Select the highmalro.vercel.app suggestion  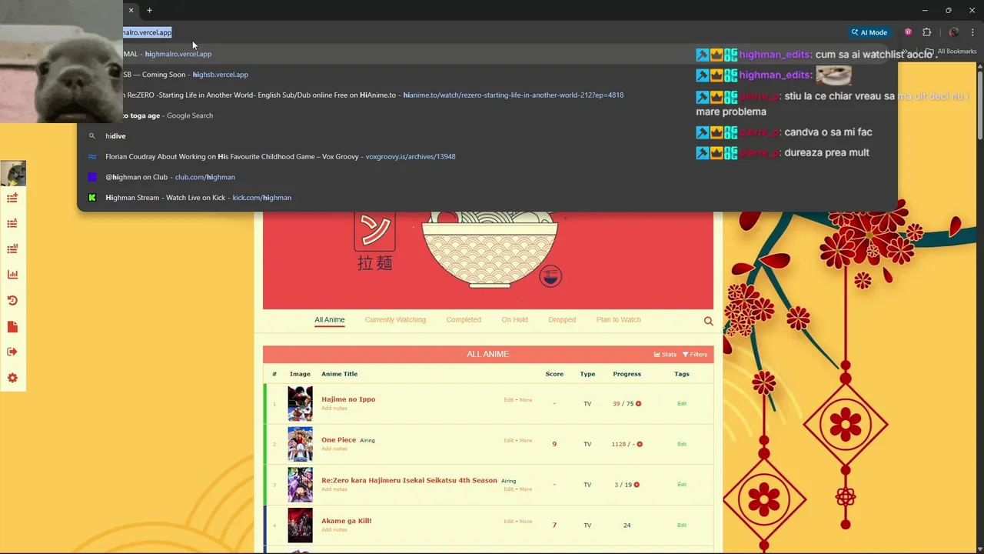[487, 54]
